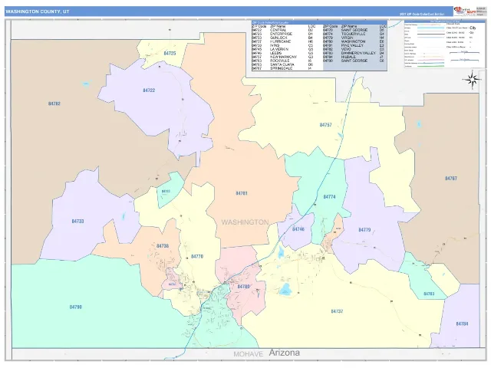Select the 84770 ZIP label on the map
The width and height of the screenshot is (491, 368).
tap(197, 257)
